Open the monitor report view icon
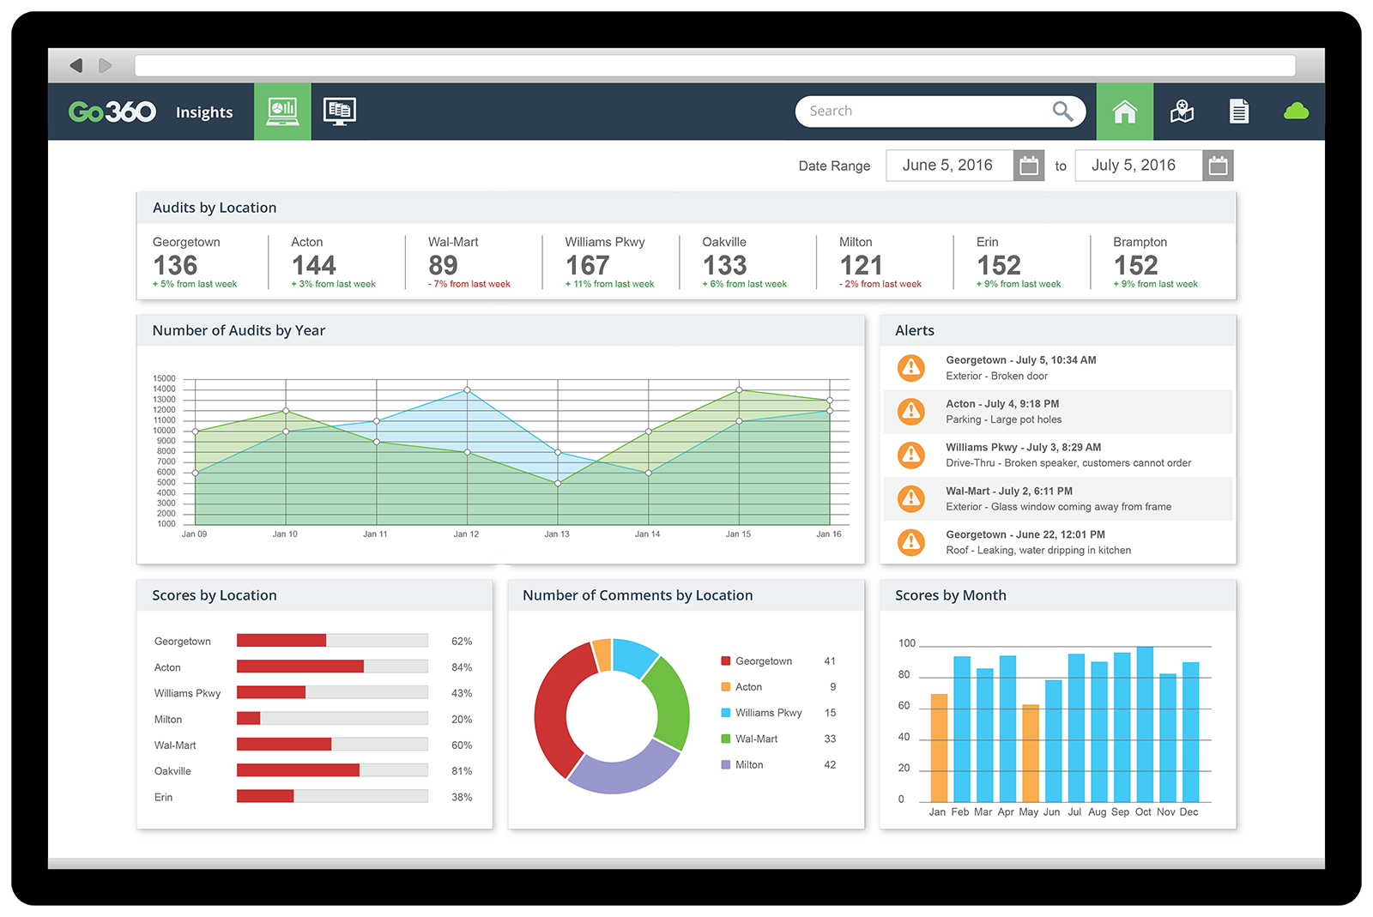Screen dimensions: 1373x917 coord(340,112)
